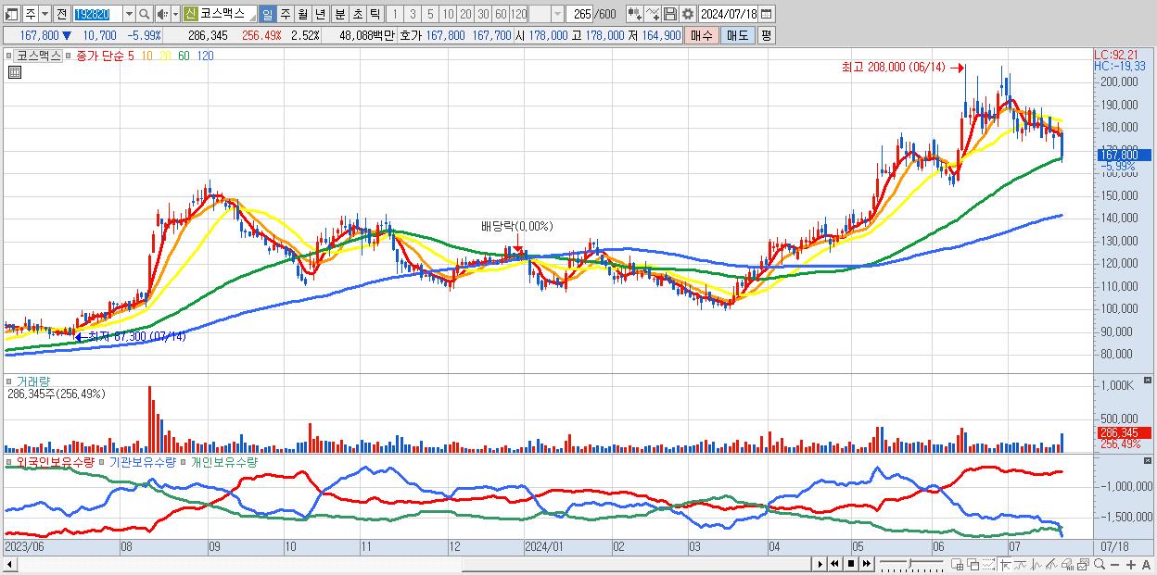The width and height of the screenshot is (1157, 575).
Task: Select the 주 weekly period button
Action: click(x=285, y=14)
